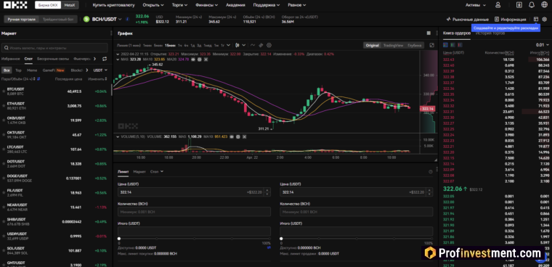Hide the VOLUME indicator with eye icon
The image size is (552, 267).
[x=232, y=136]
